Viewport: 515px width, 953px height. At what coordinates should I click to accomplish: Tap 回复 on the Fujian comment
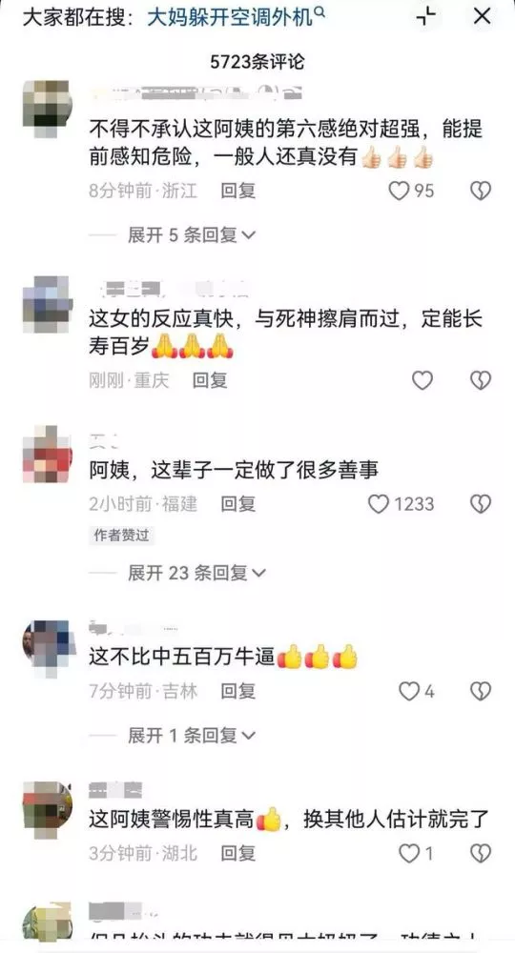coord(237,504)
